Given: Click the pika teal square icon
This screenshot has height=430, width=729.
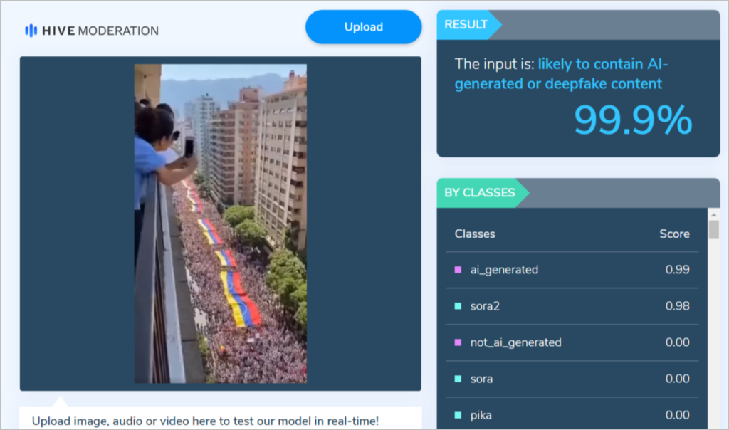Looking at the screenshot, I should 458,415.
